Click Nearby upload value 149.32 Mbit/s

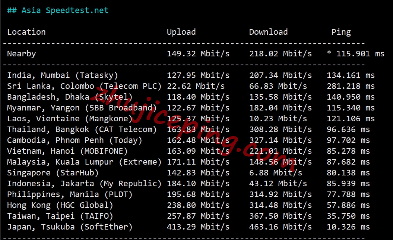(x=198, y=53)
